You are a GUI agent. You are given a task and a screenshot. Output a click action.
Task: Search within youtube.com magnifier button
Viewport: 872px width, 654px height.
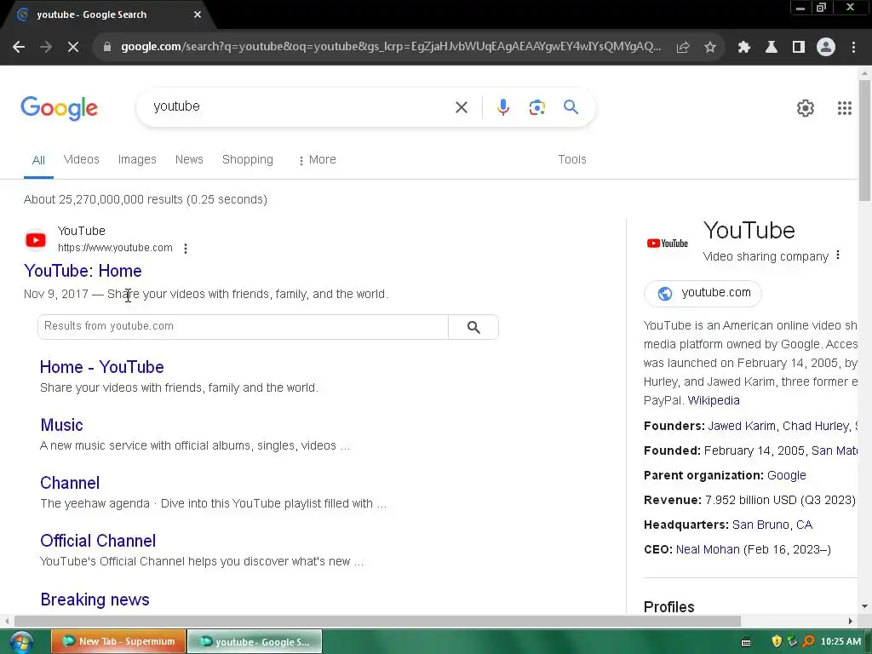pos(473,327)
